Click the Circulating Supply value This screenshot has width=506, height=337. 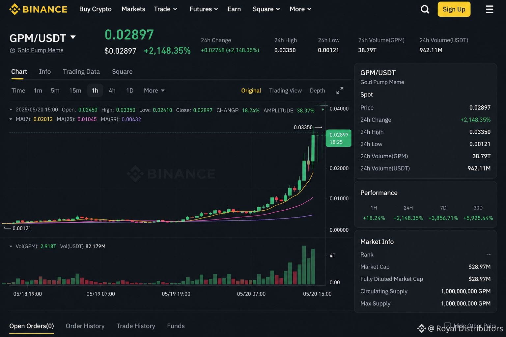(466, 291)
